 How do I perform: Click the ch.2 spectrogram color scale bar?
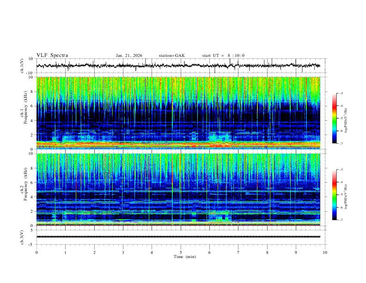click(335, 195)
